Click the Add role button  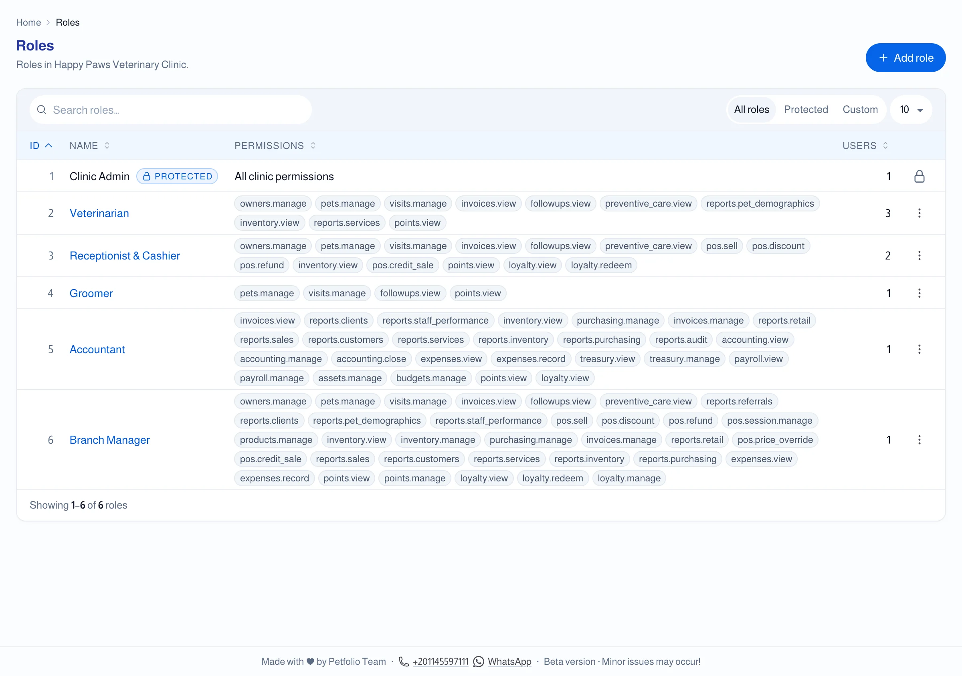point(905,58)
